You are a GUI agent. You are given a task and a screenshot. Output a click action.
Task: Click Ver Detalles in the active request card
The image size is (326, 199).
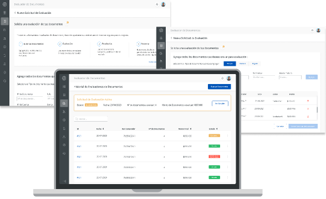click(220, 103)
